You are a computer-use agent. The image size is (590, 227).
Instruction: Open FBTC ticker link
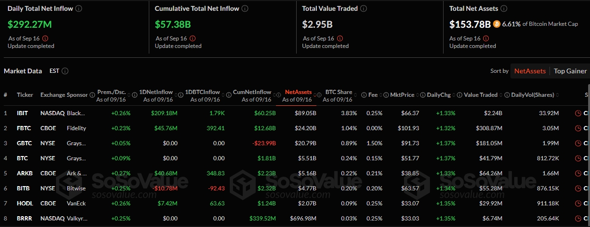pos(24,128)
